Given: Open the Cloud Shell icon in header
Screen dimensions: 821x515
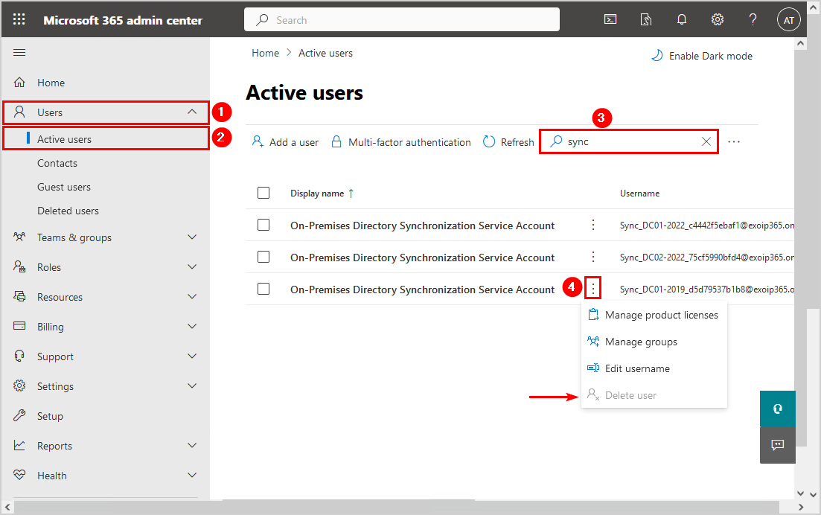Looking at the screenshot, I should pos(610,20).
